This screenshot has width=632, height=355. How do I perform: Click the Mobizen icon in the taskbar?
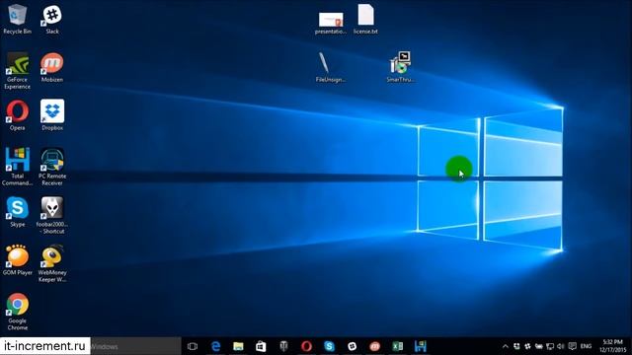click(x=375, y=346)
